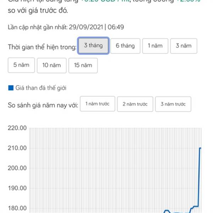Select the 5 năm range button
Screen dimensions: 213x213
click(21, 65)
